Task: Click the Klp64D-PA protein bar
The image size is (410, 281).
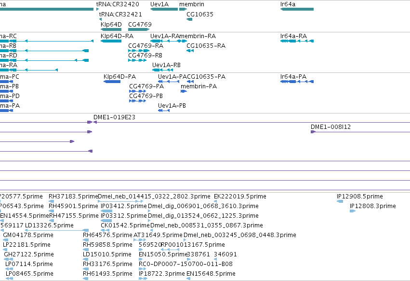Action: coord(112,82)
